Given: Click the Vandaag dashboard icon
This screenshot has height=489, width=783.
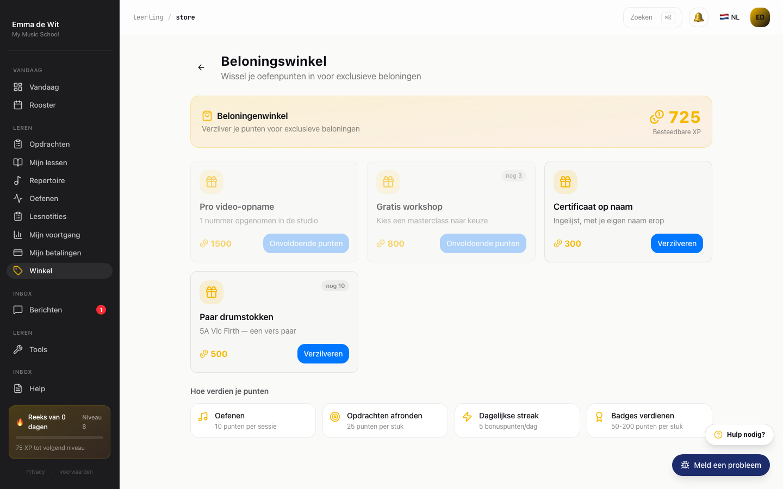Looking at the screenshot, I should [18, 87].
